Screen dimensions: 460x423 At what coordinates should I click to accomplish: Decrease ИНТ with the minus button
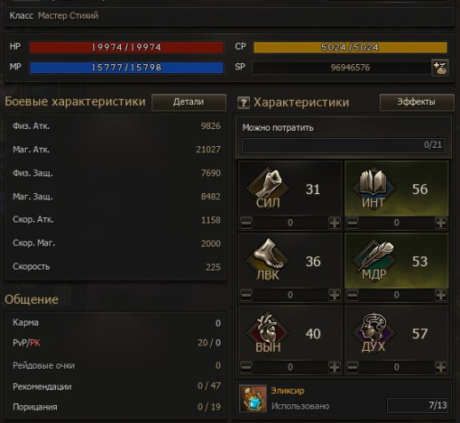pyautogui.click(x=352, y=223)
